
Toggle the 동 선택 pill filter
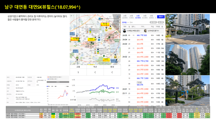coord(161,22)
